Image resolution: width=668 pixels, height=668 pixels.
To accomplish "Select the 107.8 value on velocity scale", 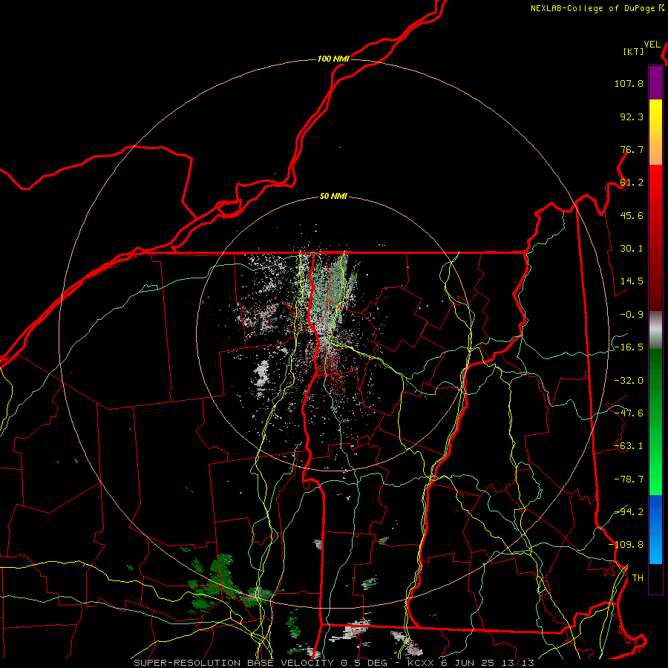I will 629,83.
